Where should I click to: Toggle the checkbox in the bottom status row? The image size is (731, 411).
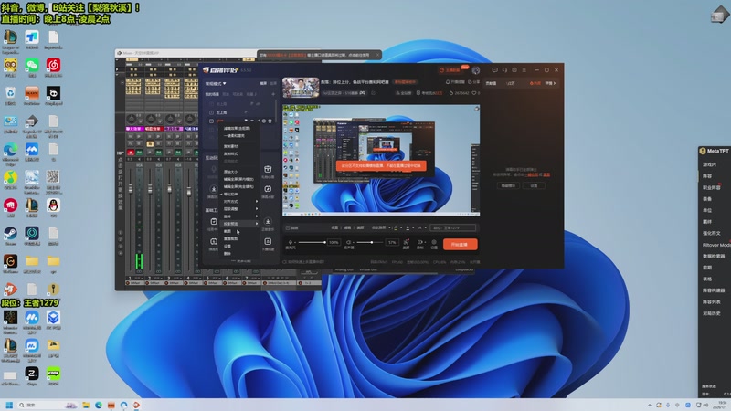[x=284, y=262]
